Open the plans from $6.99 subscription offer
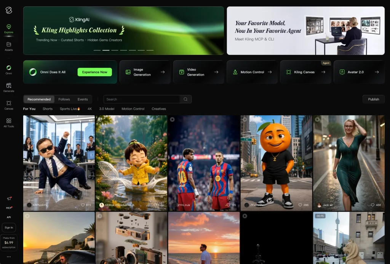Image resolution: width=390 pixels, height=264 pixels. pos(9,243)
